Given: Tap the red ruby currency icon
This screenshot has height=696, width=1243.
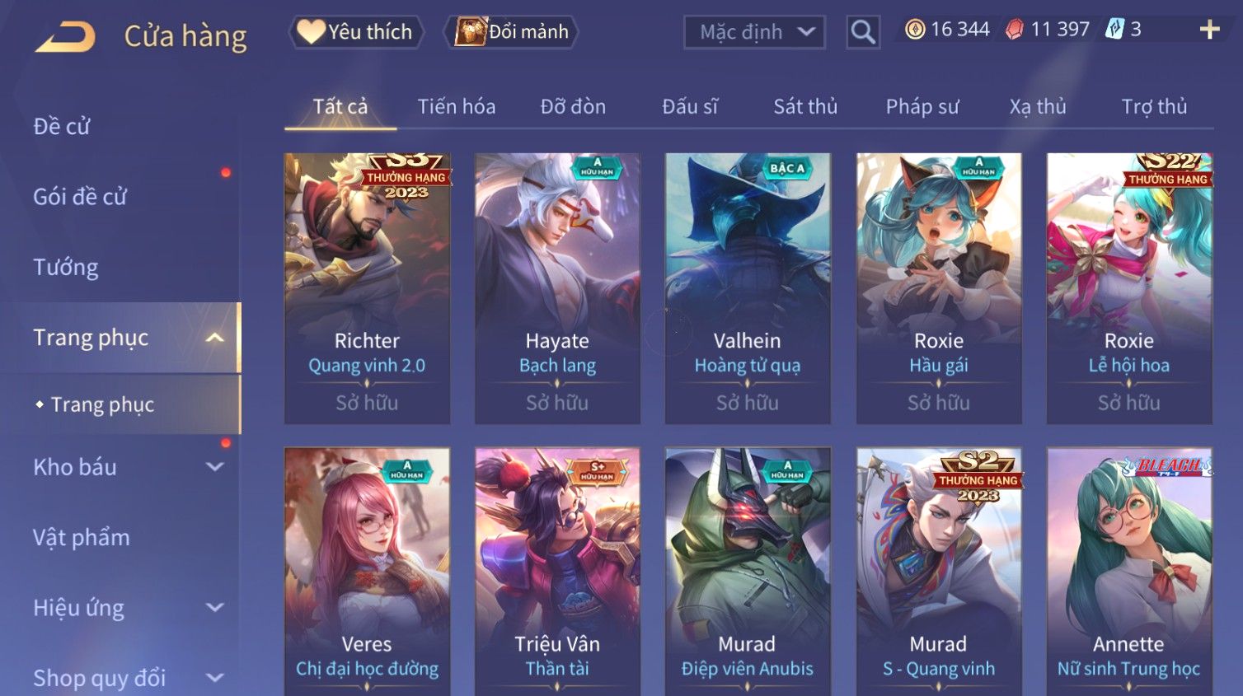Looking at the screenshot, I should [1014, 30].
